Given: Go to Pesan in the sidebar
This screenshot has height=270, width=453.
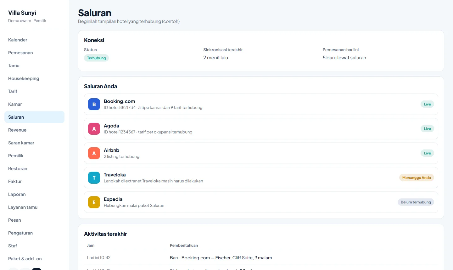Looking at the screenshot, I should 34,220.
